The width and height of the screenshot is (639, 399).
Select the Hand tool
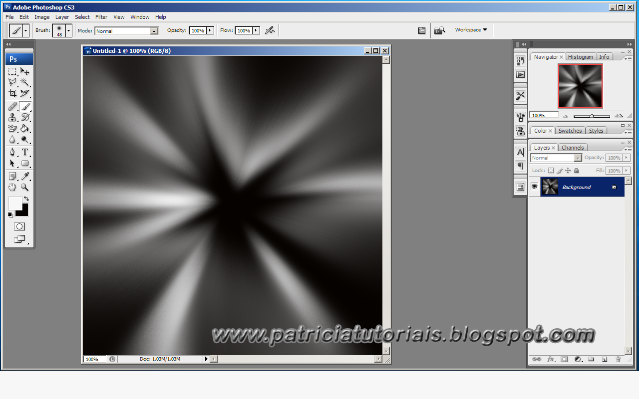(12, 187)
